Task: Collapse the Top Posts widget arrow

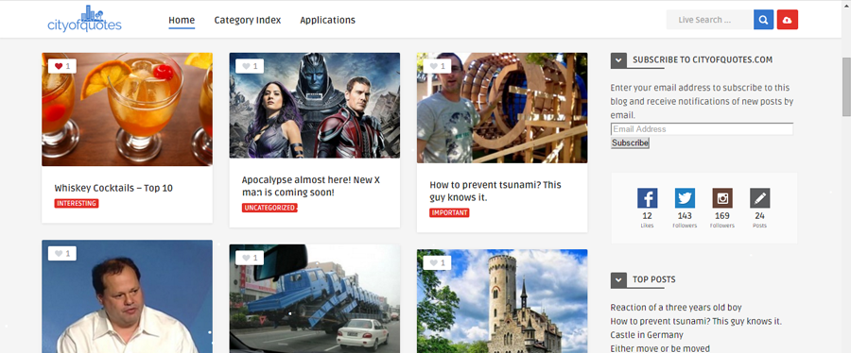Action: [x=618, y=280]
